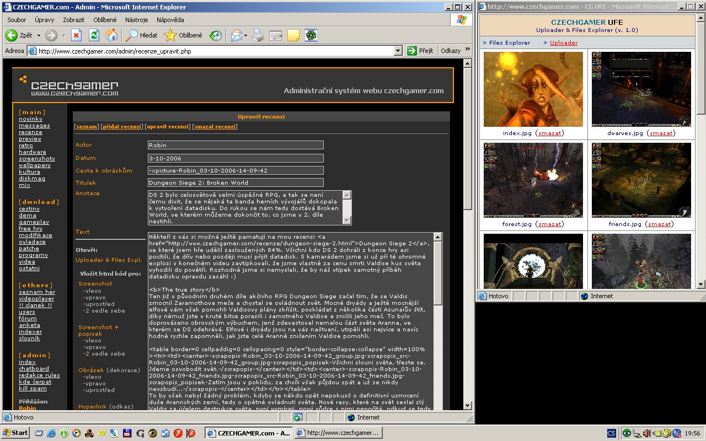Delete forest.jpg via smazat link
Screen dimensions: 706x441
[x=549, y=224]
